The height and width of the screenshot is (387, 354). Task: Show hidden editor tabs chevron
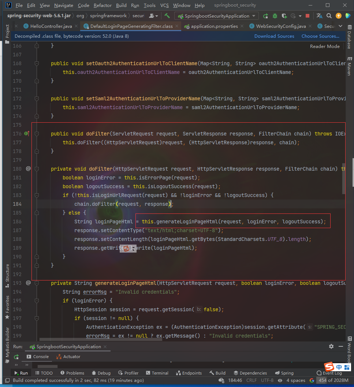point(340,26)
